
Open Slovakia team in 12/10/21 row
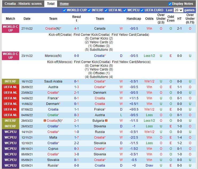tap(100, 143)
